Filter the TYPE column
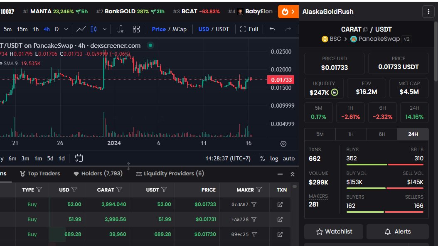Image resolution: width=438 pixels, height=246 pixels. click(x=39, y=189)
